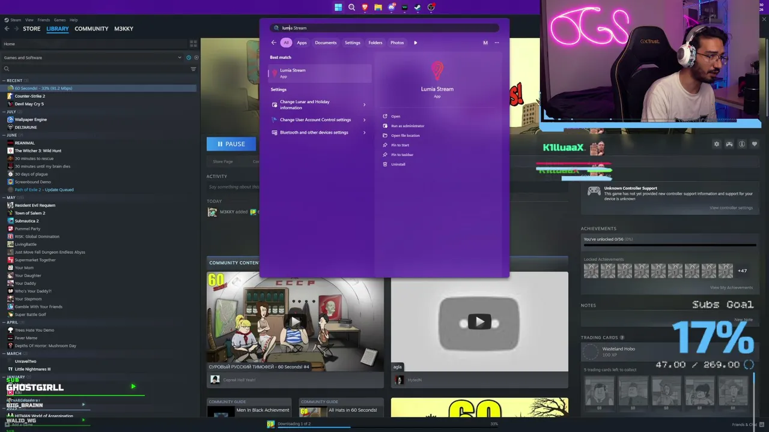Select Wallpaper Engine in library list
Viewport: 769px width, 432px height.
pos(31,119)
